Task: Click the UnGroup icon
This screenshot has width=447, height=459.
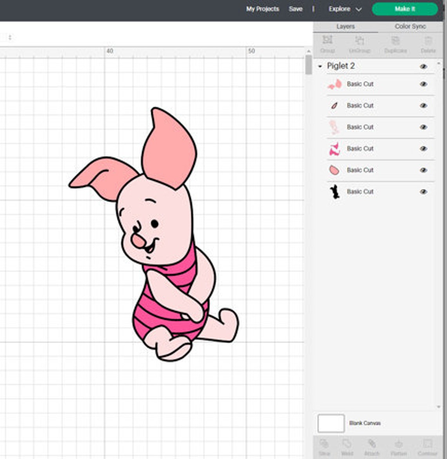Action: (359, 40)
